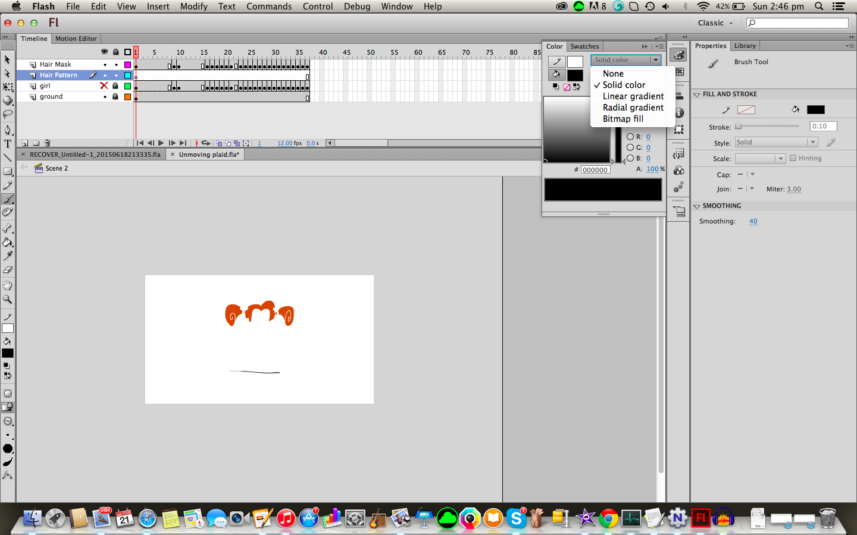857x535 pixels.
Task: Open the Info panel icon in dock
Action: pyautogui.click(x=679, y=113)
